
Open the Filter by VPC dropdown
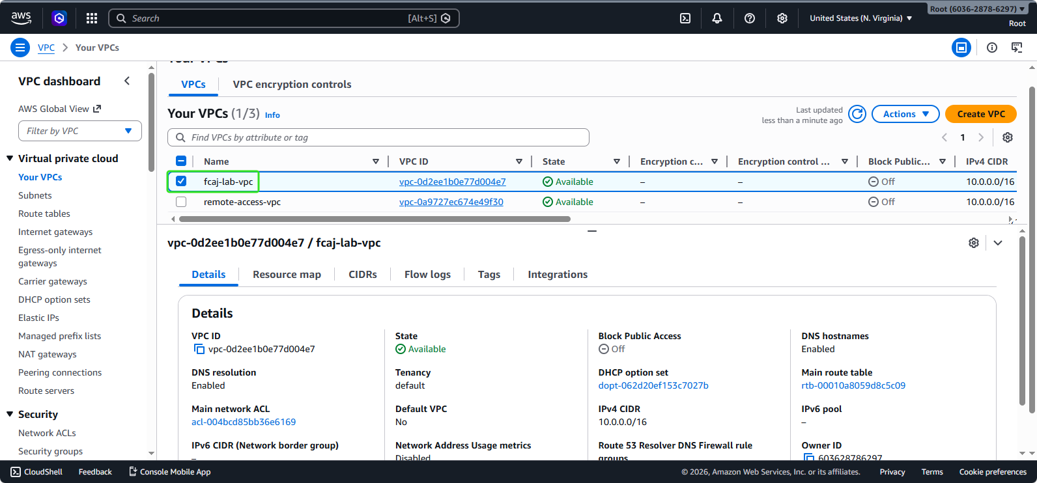click(x=80, y=131)
